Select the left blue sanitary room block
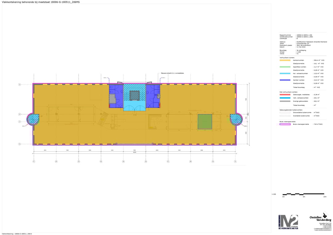This screenshot has width=333, height=235. [x=116, y=95]
